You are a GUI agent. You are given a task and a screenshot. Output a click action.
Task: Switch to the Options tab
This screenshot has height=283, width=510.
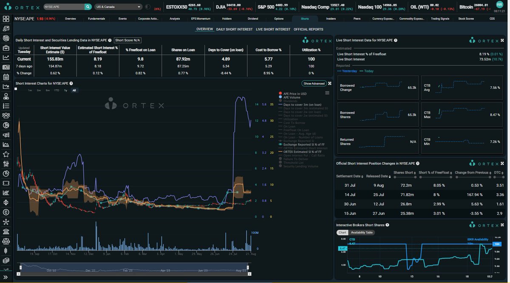[x=279, y=19]
